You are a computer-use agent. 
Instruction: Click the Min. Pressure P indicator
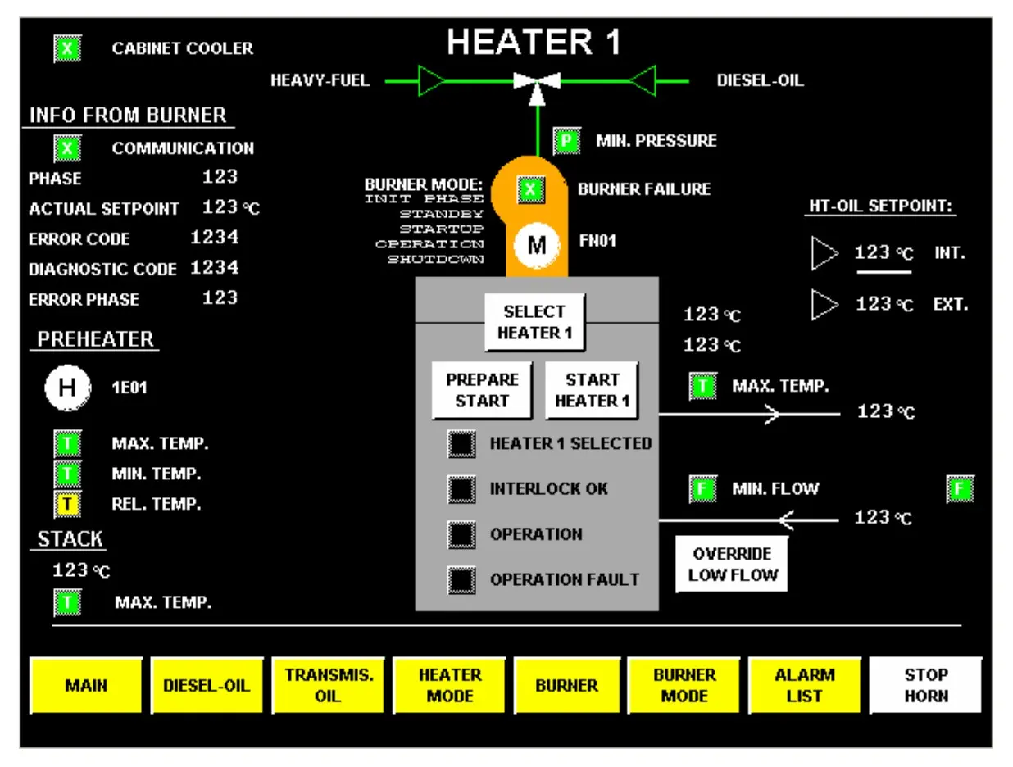click(566, 141)
